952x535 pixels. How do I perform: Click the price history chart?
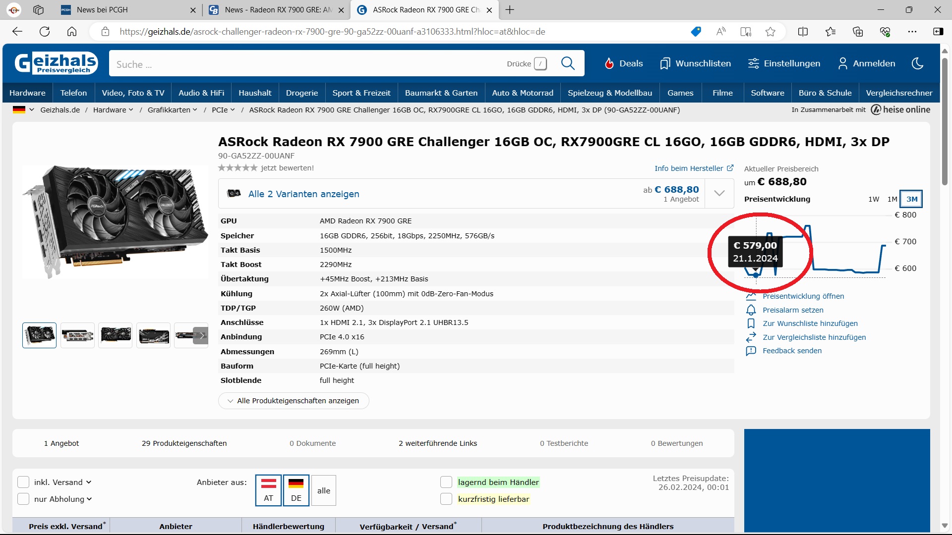click(x=815, y=246)
